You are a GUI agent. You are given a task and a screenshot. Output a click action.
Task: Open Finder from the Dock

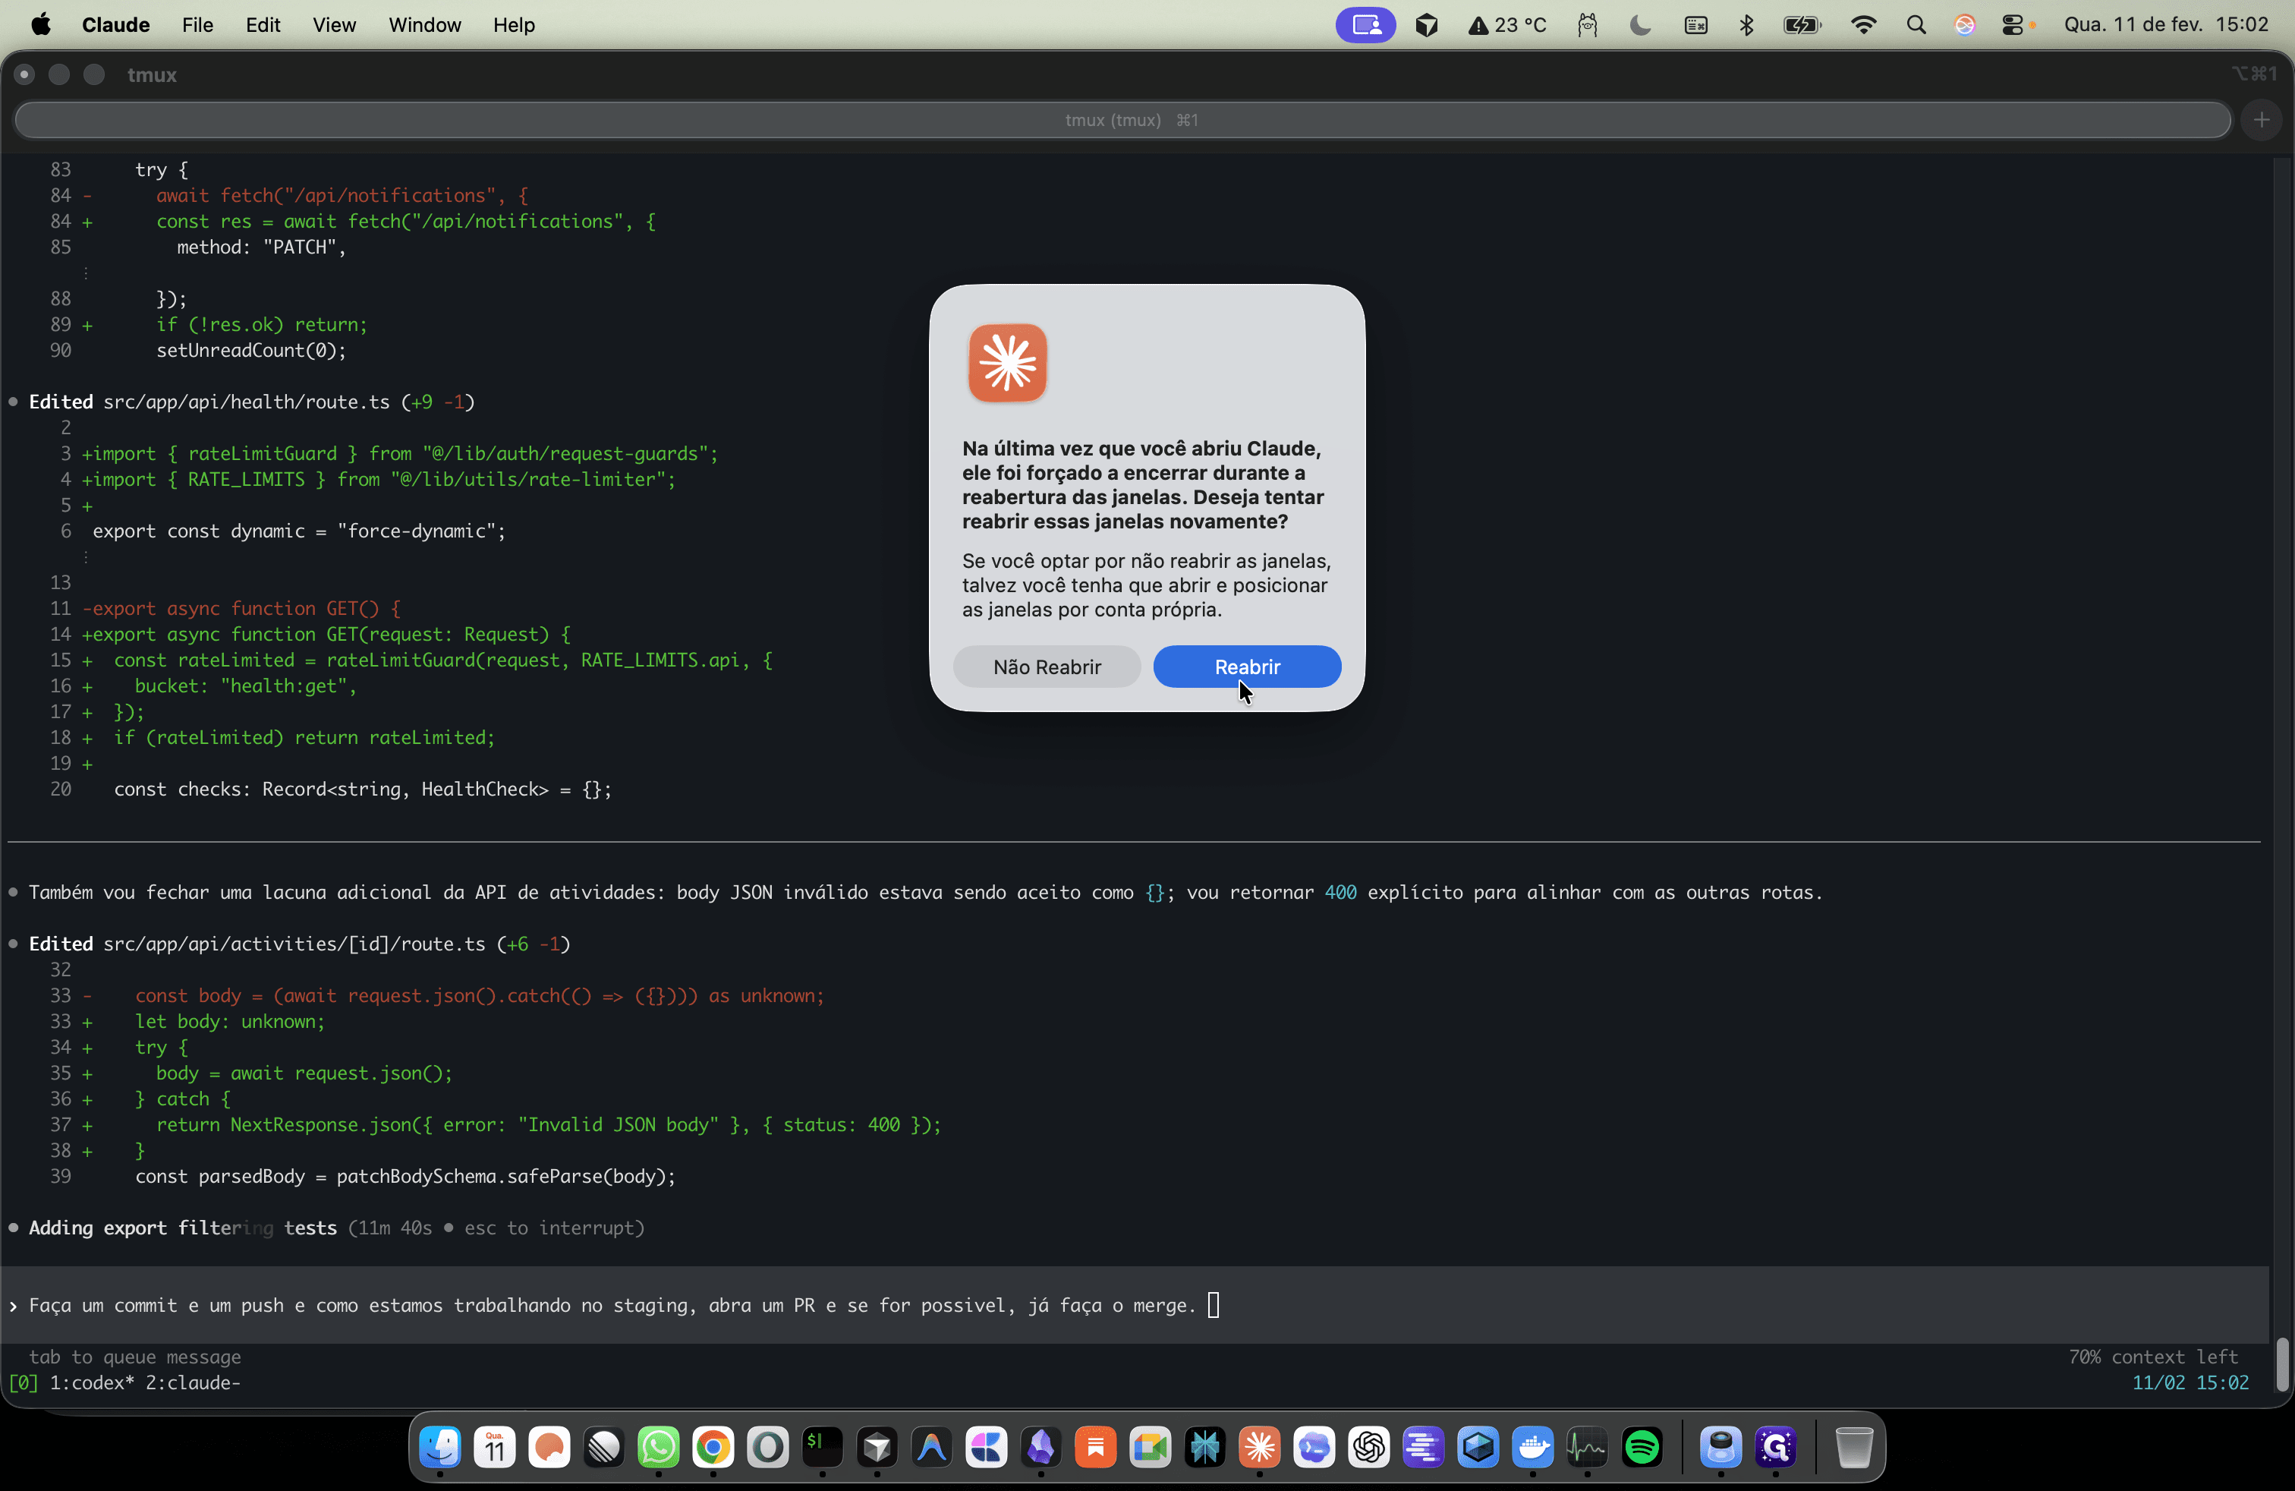pyautogui.click(x=439, y=1447)
